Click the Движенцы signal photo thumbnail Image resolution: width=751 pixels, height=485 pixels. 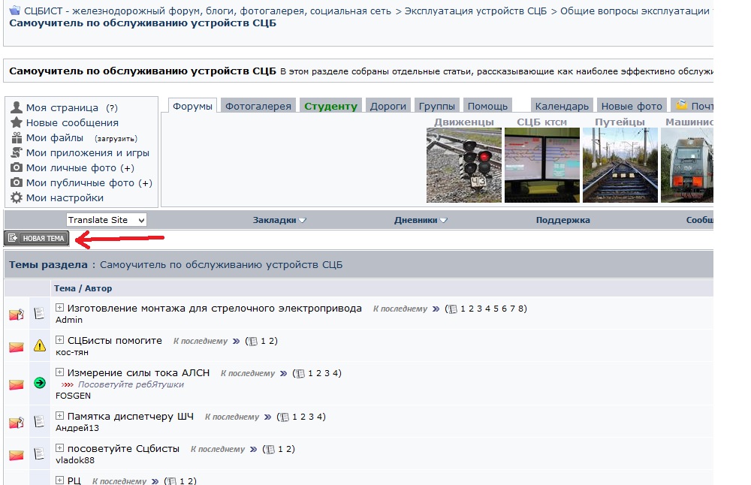pyautogui.click(x=463, y=165)
